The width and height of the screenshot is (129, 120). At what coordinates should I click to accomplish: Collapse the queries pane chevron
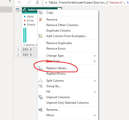pos(10,1)
